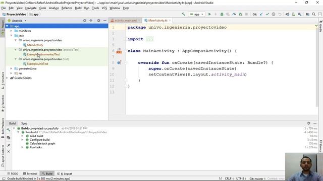
Task: Open the Refactor menu
Action: [x=67, y=8]
